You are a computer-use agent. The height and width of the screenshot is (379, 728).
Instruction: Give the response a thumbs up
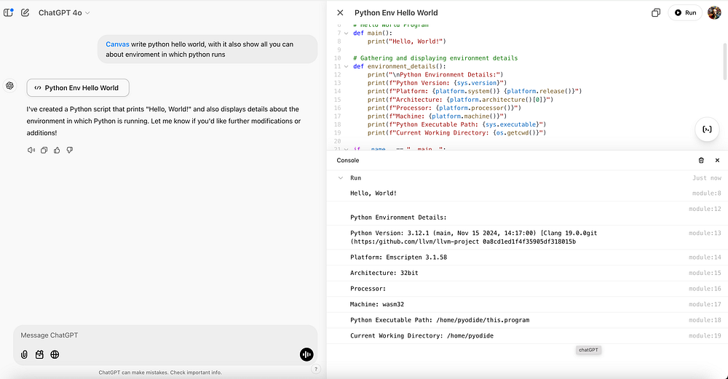(x=57, y=151)
